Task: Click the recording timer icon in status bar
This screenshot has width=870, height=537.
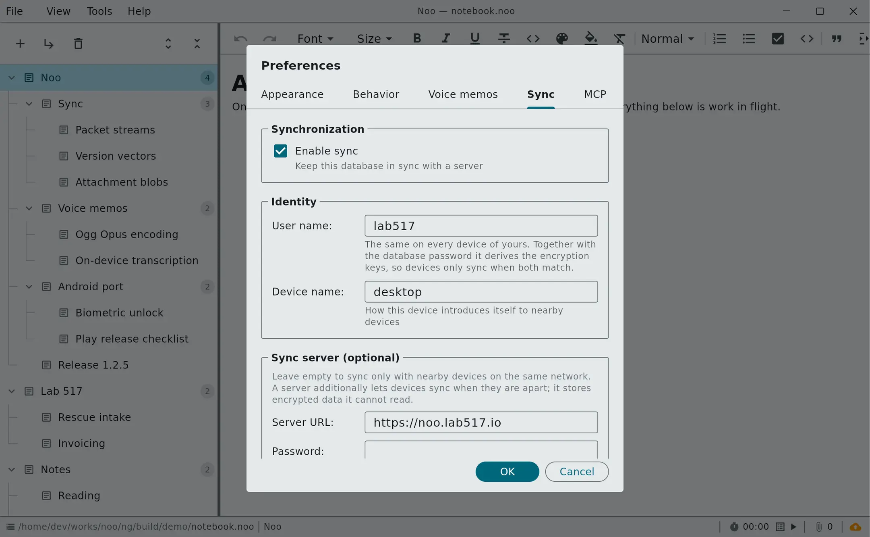Action: pyautogui.click(x=734, y=527)
